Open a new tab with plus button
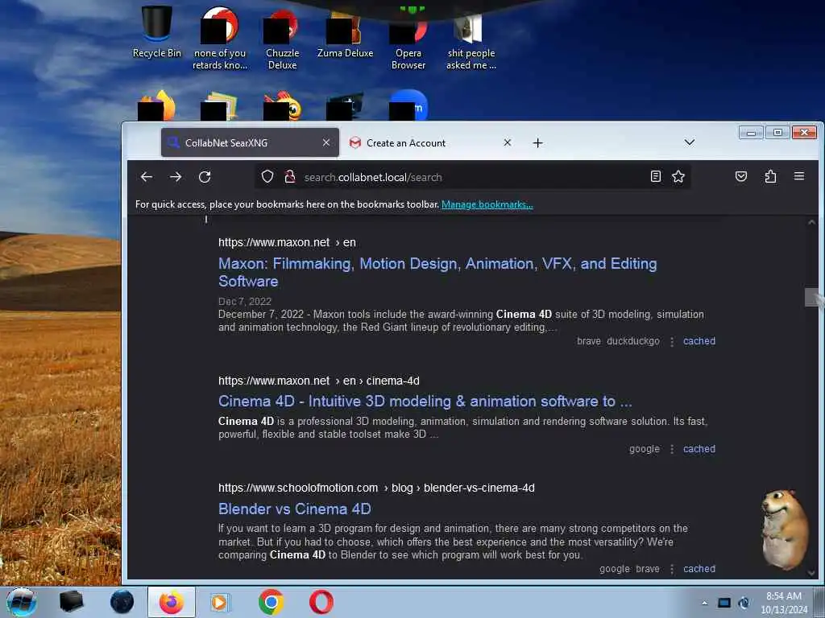 click(537, 143)
